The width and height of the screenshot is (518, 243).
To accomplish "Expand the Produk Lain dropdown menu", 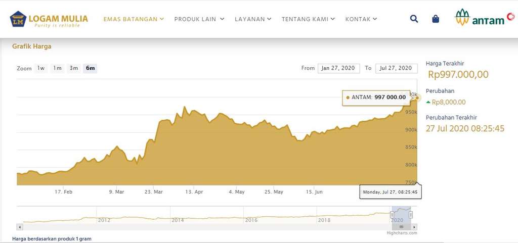I will (x=198, y=19).
